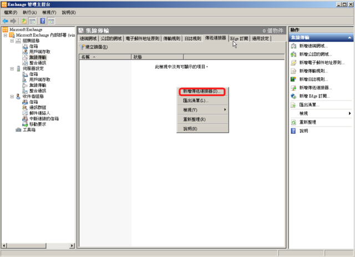Click the 建立篩選(R) button
This screenshot has height=257, width=355.
coord(94,47)
